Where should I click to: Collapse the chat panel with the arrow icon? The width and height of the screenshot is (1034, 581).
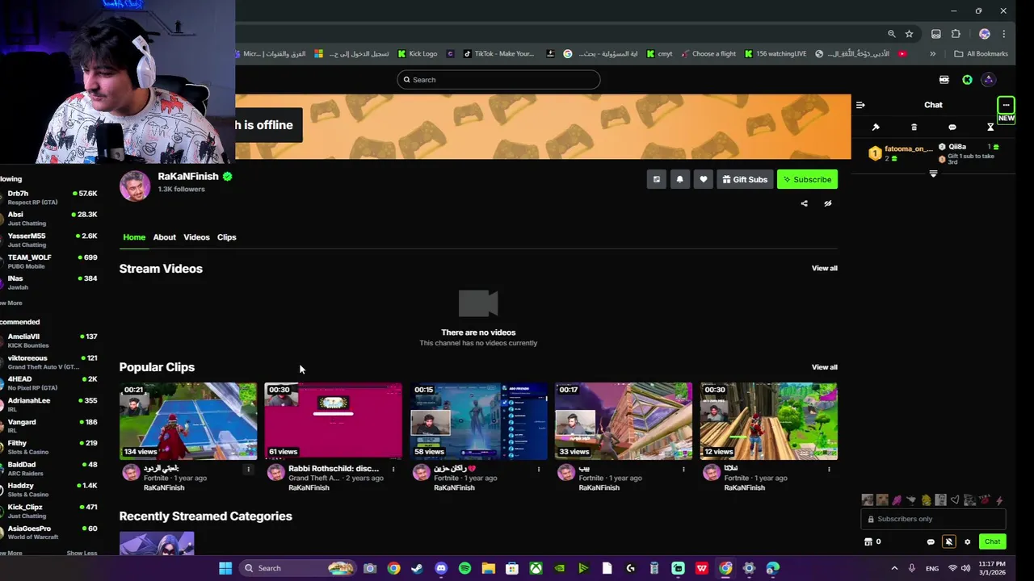[x=860, y=105]
